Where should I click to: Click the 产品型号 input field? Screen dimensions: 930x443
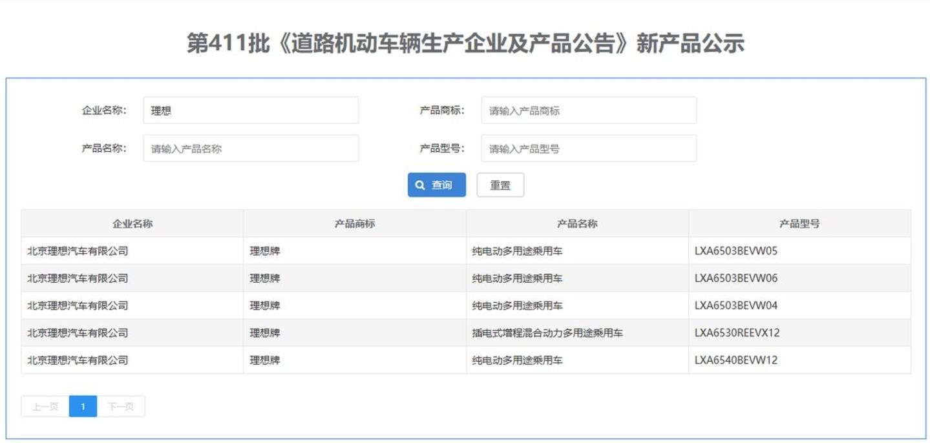(x=589, y=149)
